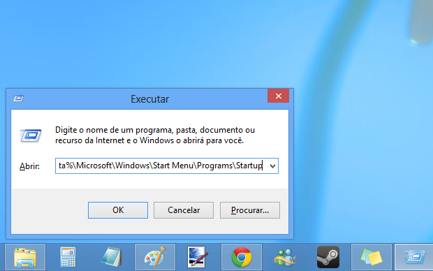Open the photo editor icon with red pen

tap(198, 257)
